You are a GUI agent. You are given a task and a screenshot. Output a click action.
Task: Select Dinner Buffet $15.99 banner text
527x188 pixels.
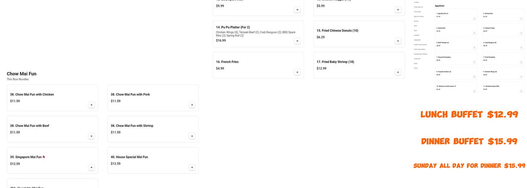(469, 141)
